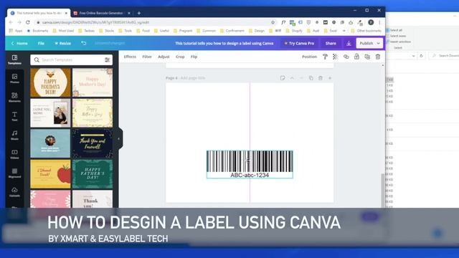Click the Chrome address bar
The width and height of the screenshot is (459, 258).
click(x=152, y=22)
